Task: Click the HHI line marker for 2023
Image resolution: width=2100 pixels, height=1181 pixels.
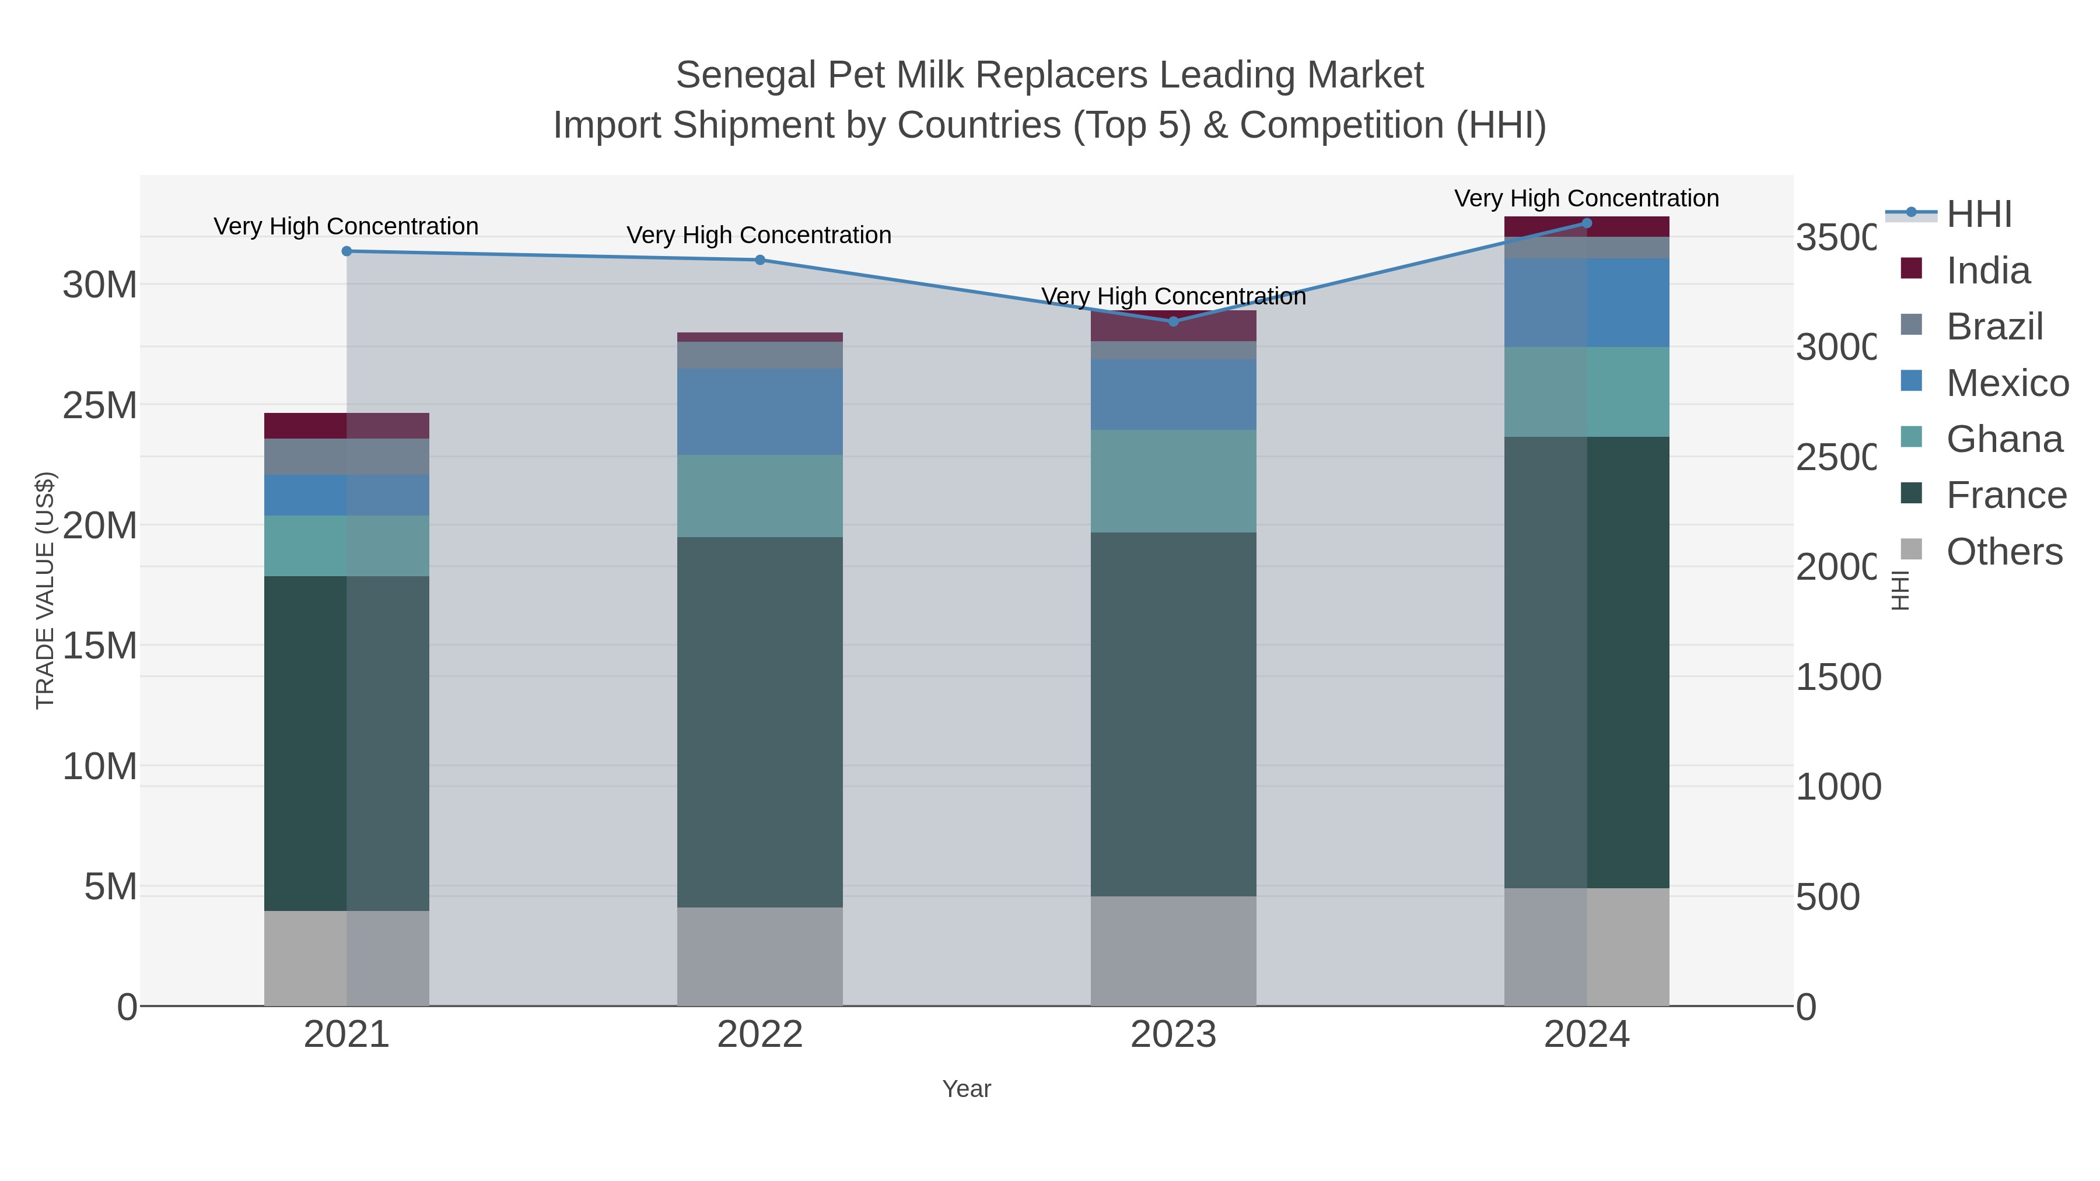Action: tap(1173, 322)
